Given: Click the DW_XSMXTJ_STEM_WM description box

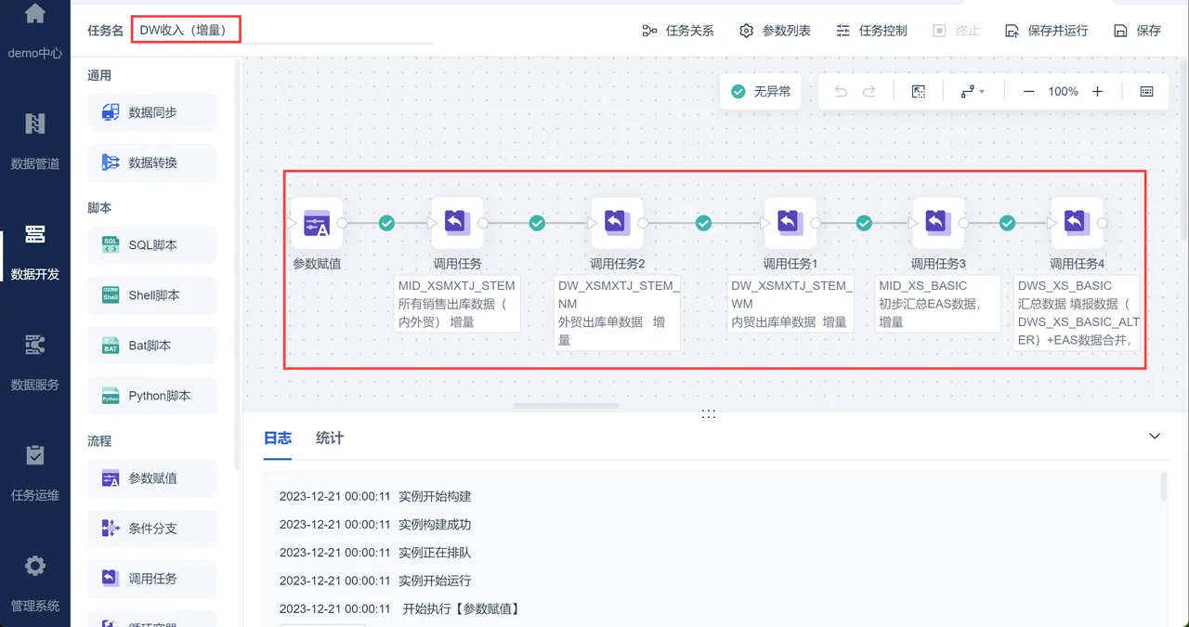Looking at the screenshot, I should point(790,304).
